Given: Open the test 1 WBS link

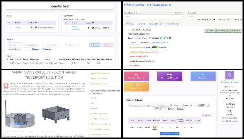Looking at the screenshot, I should click(x=17, y=27).
